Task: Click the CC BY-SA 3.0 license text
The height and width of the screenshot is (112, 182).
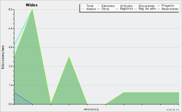Action: pos(173,110)
